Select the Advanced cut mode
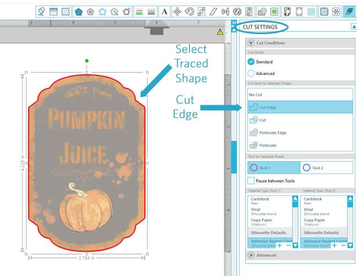Screen dimensions: 357x276 coord(251,73)
